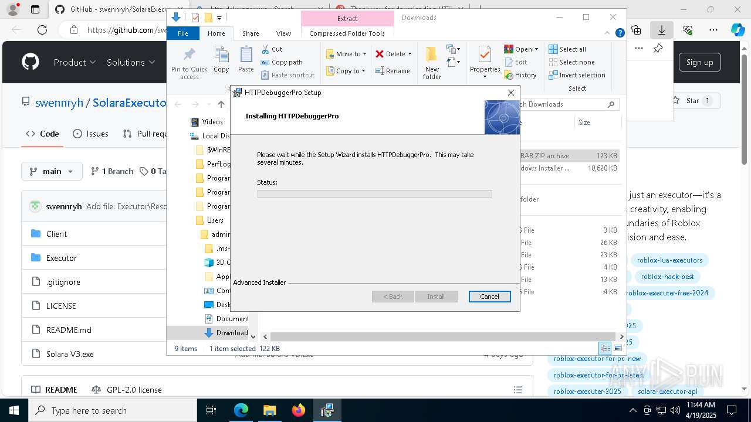This screenshot has height=422, width=751.
Task: Click Invert selection in the ribbon
Action: [577, 75]
